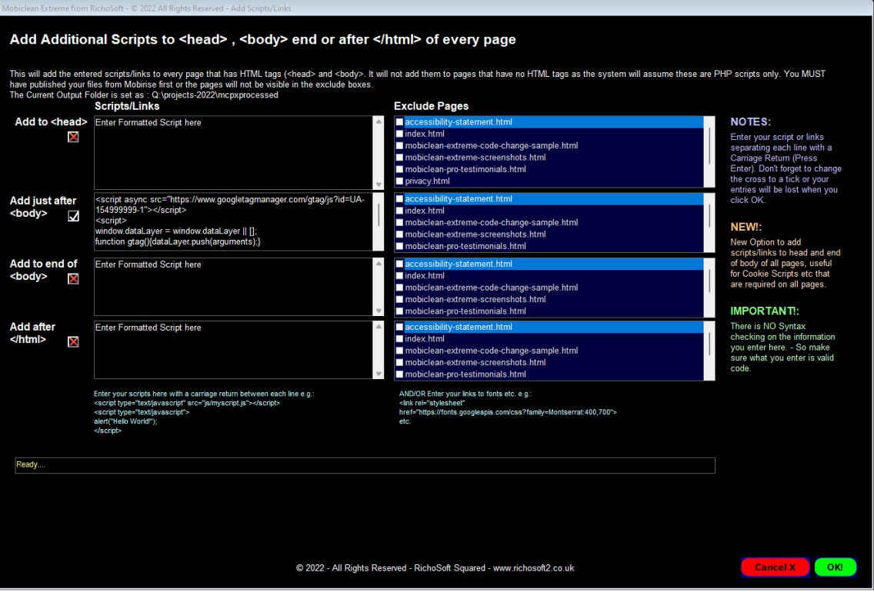The height and width of the screenshot is (592, 874).
Task: Click the scrollbar of the head exclude pages list
Action: [x=709, y=151]
